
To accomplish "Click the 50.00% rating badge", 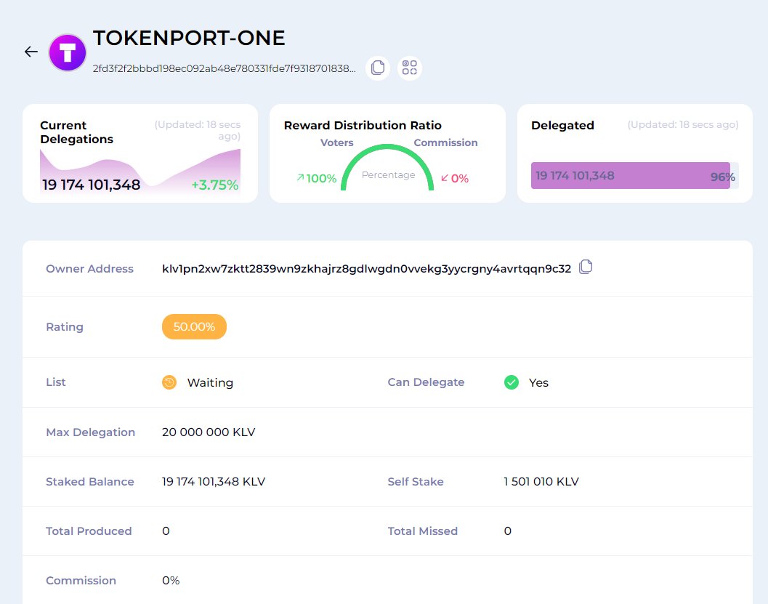I will 194,327.
